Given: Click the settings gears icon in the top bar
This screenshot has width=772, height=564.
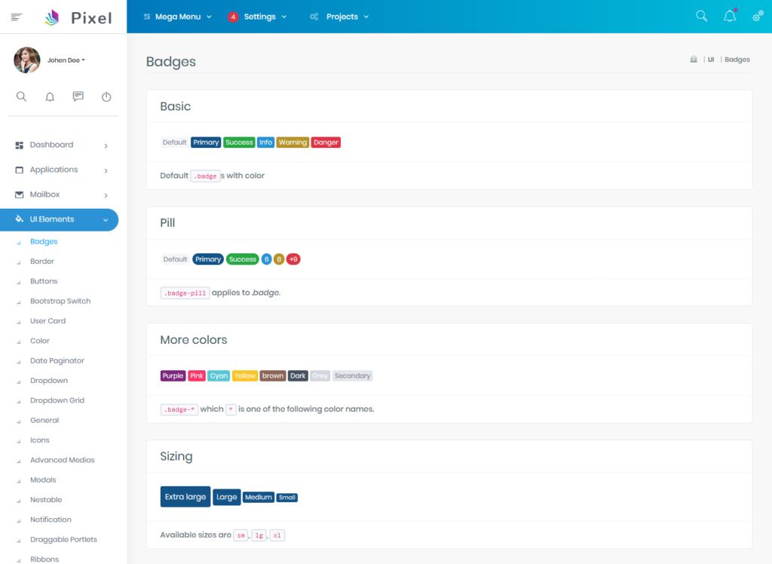Looking at the screenshot, I should [757, 17].
